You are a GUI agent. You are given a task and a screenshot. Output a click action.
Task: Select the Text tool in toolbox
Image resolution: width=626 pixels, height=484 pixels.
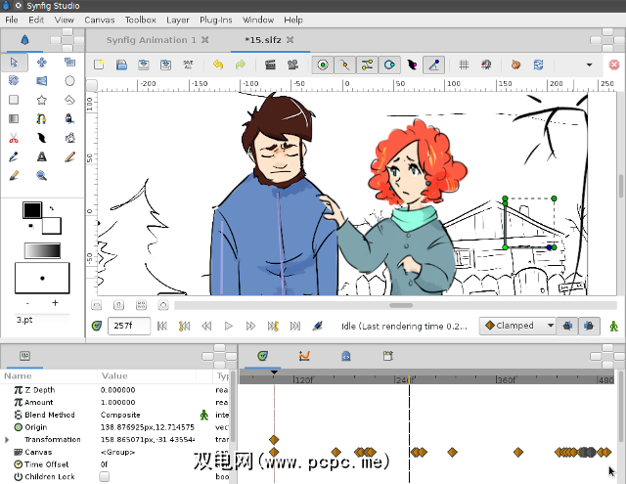(42, 156)
